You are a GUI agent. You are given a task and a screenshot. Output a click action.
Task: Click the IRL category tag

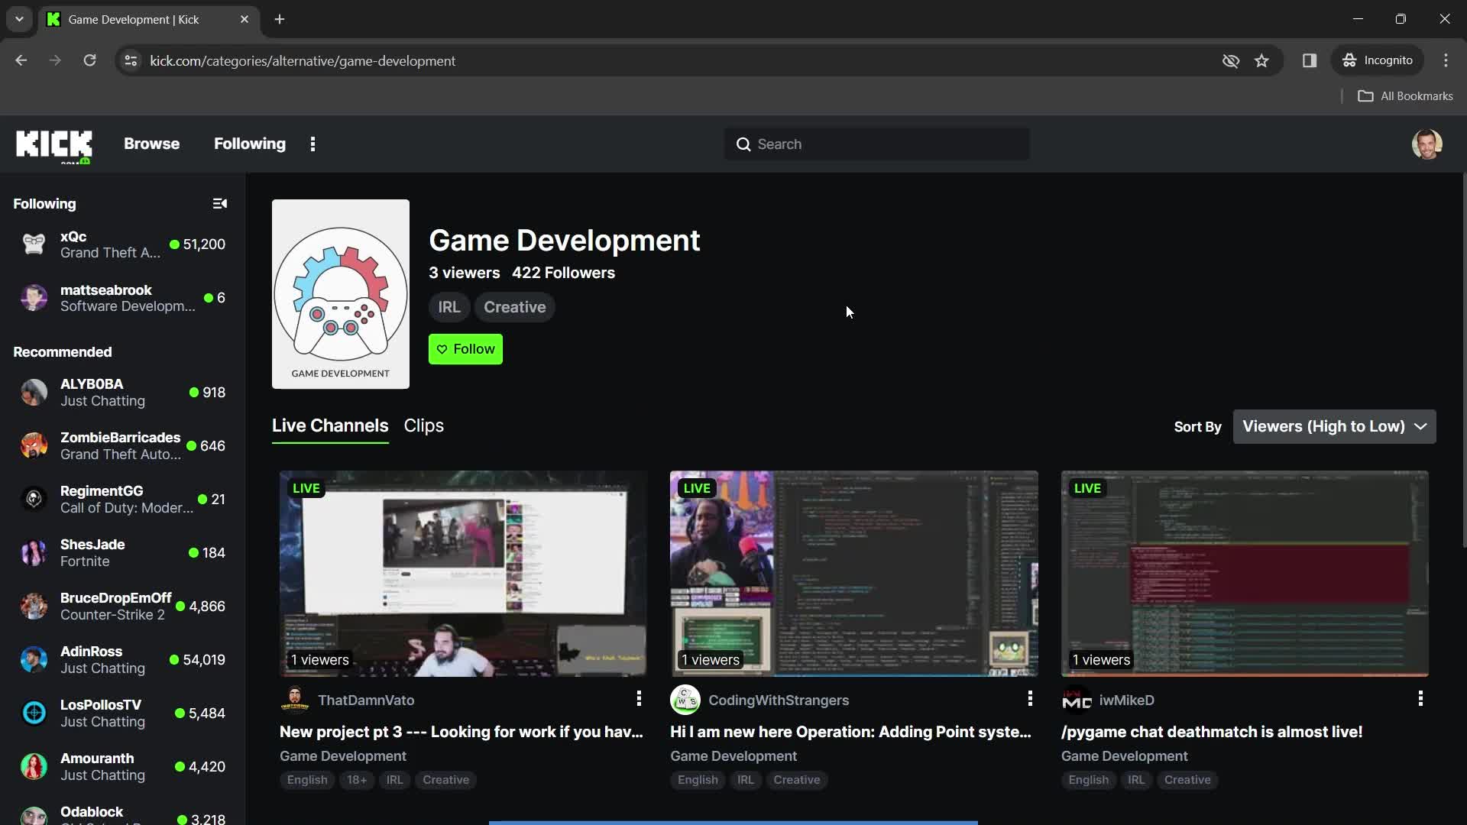(449, 307)
